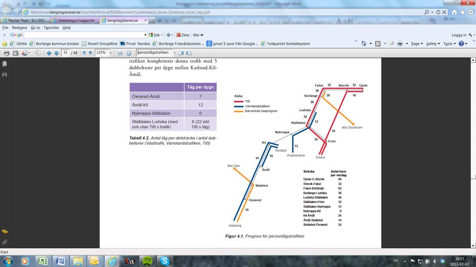Screen dimensions: 476x267
Task: Open comments panel in PDF sidebar
Action: [5, 232]
